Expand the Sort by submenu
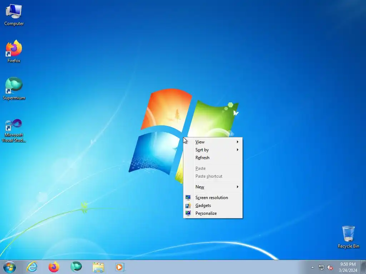The height and width of the screenshot is (274, 366). (x=213, y=150)
